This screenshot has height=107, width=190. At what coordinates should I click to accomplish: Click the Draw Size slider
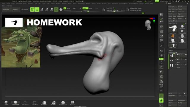[x=115, y=11]
